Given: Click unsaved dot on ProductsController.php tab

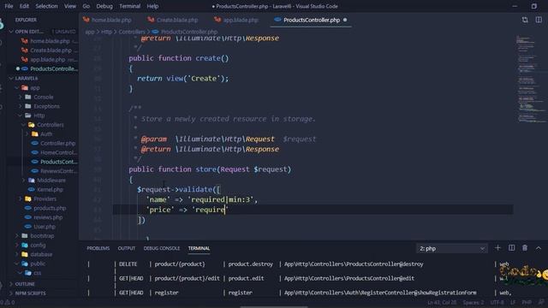Looking at the screenshot, I should pyautogui.click(x=345, y=20).
